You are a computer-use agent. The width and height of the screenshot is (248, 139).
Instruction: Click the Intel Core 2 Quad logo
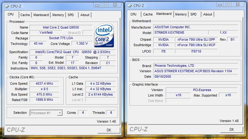click(x=104, y=35)
